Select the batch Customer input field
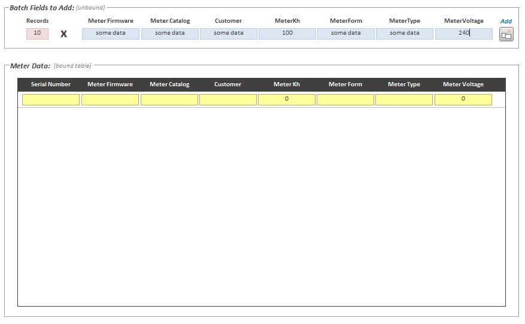The image size is (525, 324). [228, 34]
